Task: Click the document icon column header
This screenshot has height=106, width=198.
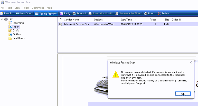Action: pyautogui.click(x=61, y=20)
